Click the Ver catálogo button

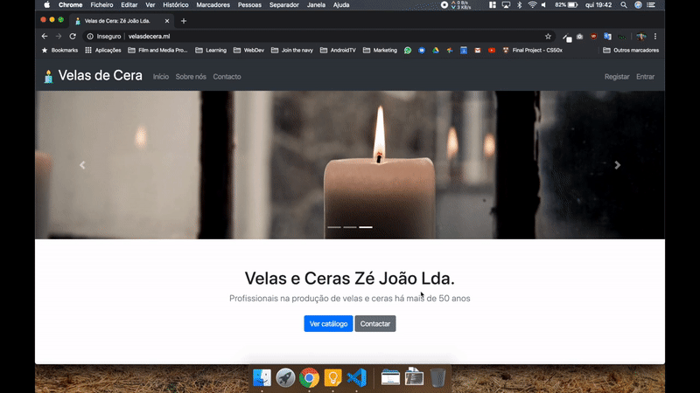point(329,323)
